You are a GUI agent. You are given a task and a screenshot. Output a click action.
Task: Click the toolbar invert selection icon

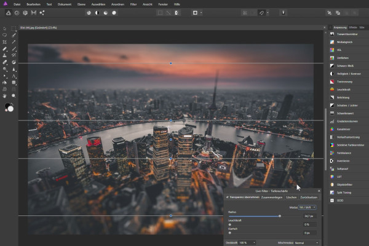(177, 13)
